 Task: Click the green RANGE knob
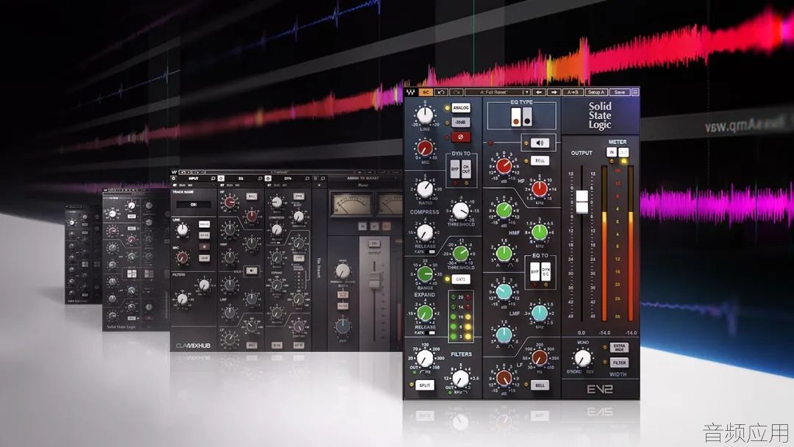click(425, 274)
